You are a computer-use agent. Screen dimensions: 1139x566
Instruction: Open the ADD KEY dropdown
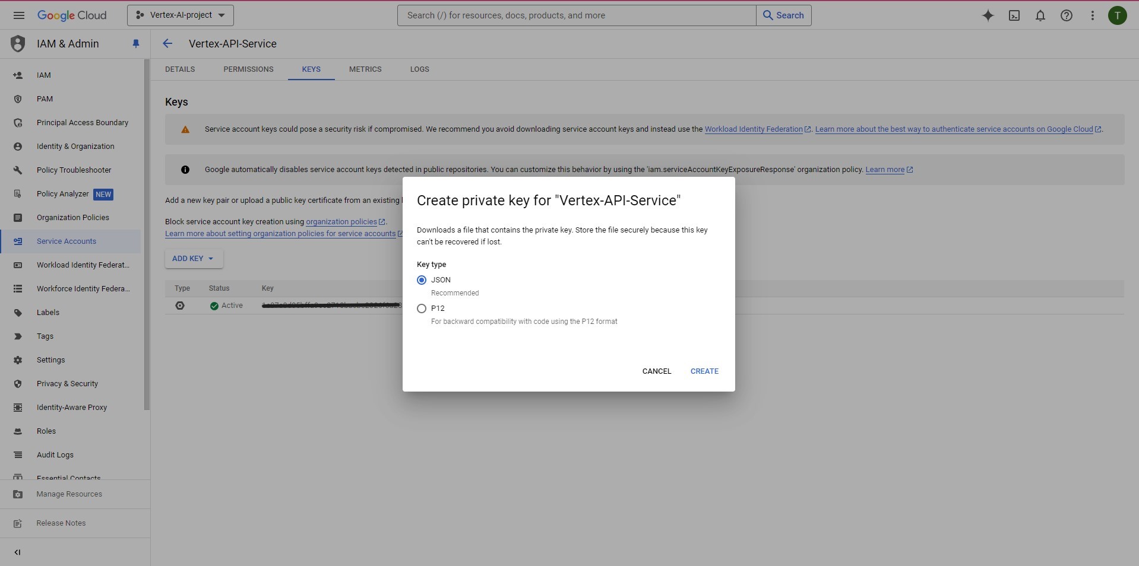coord(194,259)
